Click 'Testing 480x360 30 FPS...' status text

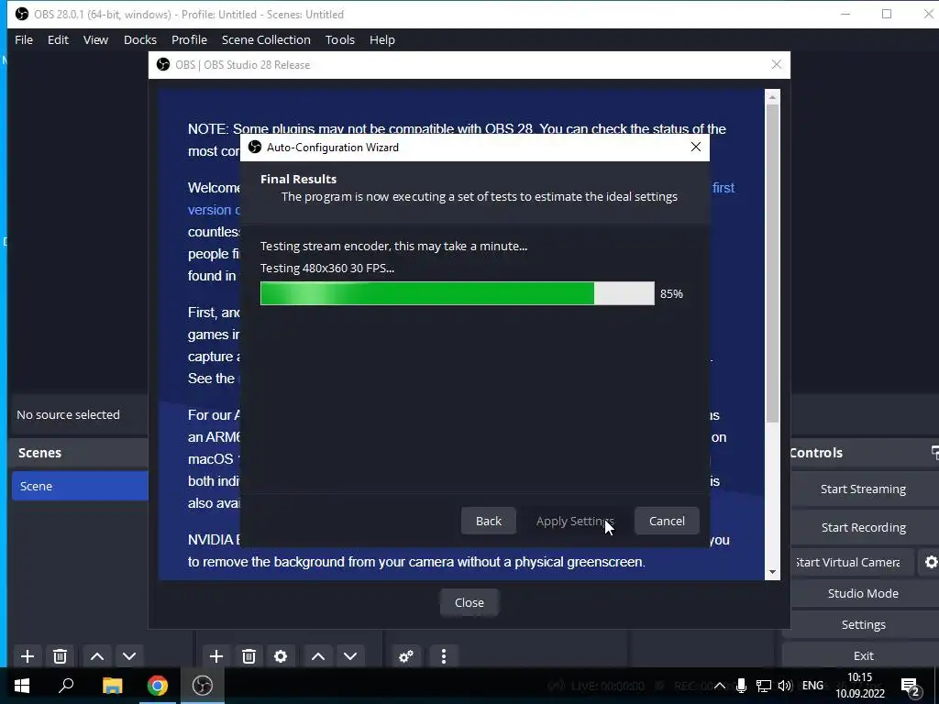click(327, 268)
